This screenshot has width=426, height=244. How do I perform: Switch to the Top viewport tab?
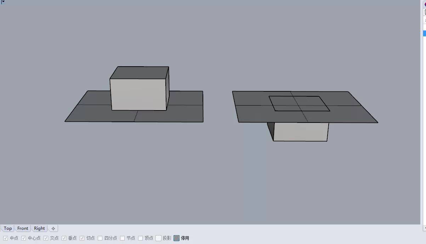(x=7, y=228)
